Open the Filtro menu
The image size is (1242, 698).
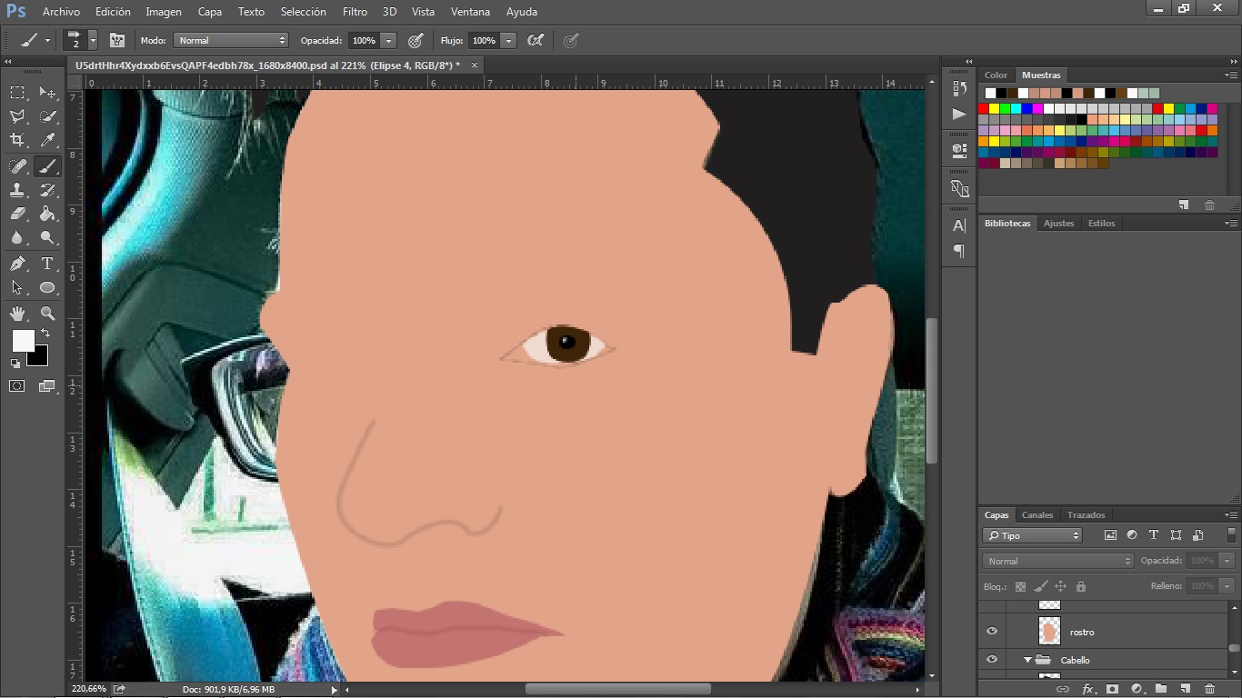click(x=355, y=12)
